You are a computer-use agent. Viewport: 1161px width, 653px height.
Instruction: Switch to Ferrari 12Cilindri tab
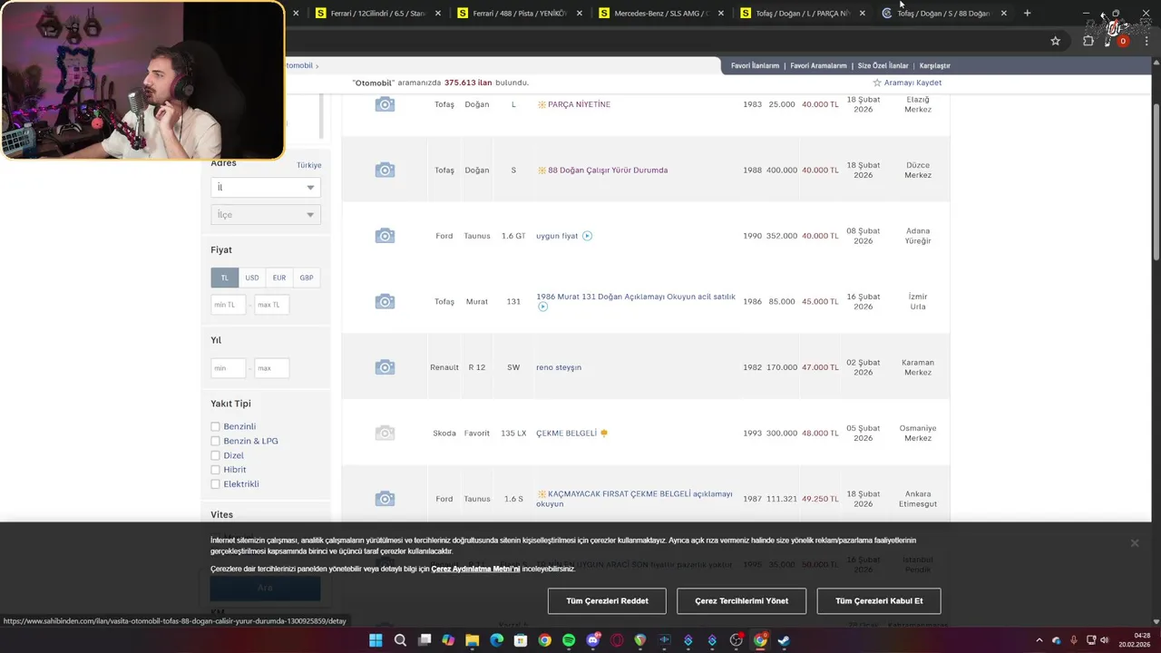[377, 14]
